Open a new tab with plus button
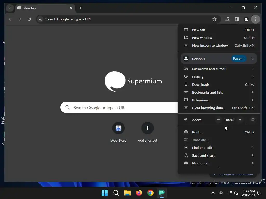 coord(81,8)
